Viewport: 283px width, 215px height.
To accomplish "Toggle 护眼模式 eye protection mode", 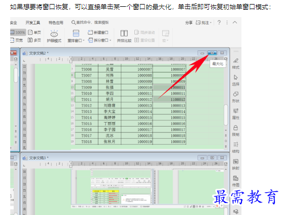I will (x=54, y=36).
